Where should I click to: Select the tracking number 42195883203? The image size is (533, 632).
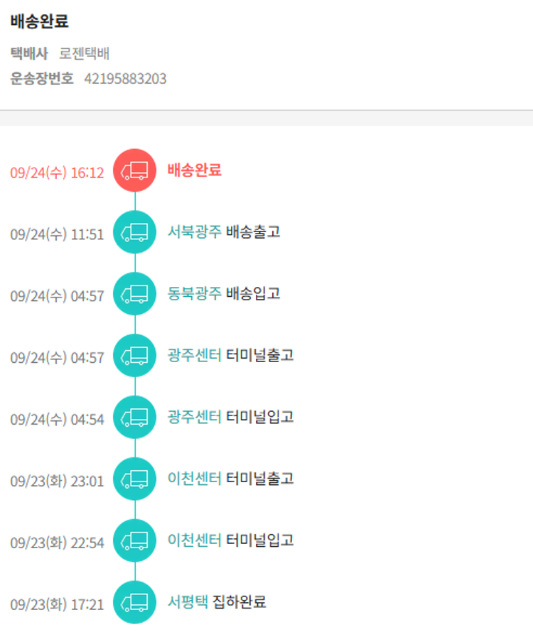[x=125, y=79]
